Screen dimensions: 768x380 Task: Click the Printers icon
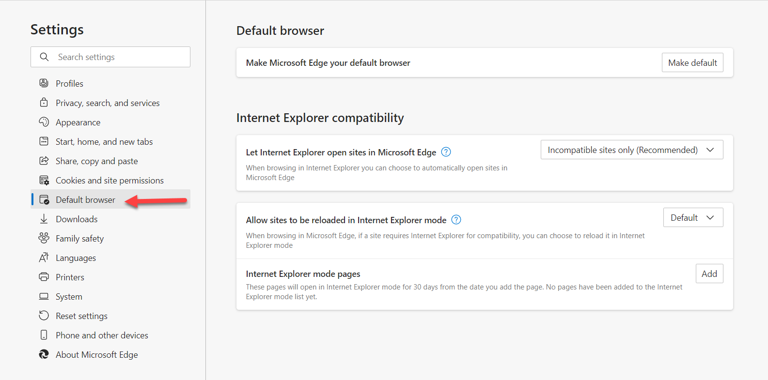pos(44,277)
